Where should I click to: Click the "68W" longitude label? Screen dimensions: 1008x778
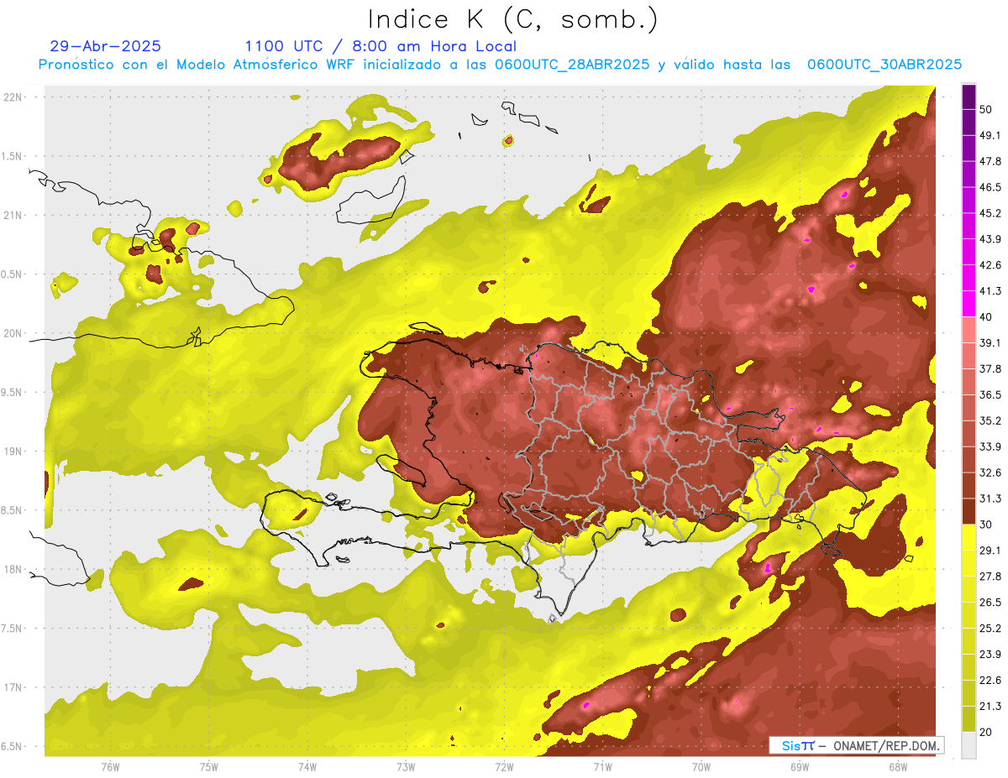pos(897,767)
